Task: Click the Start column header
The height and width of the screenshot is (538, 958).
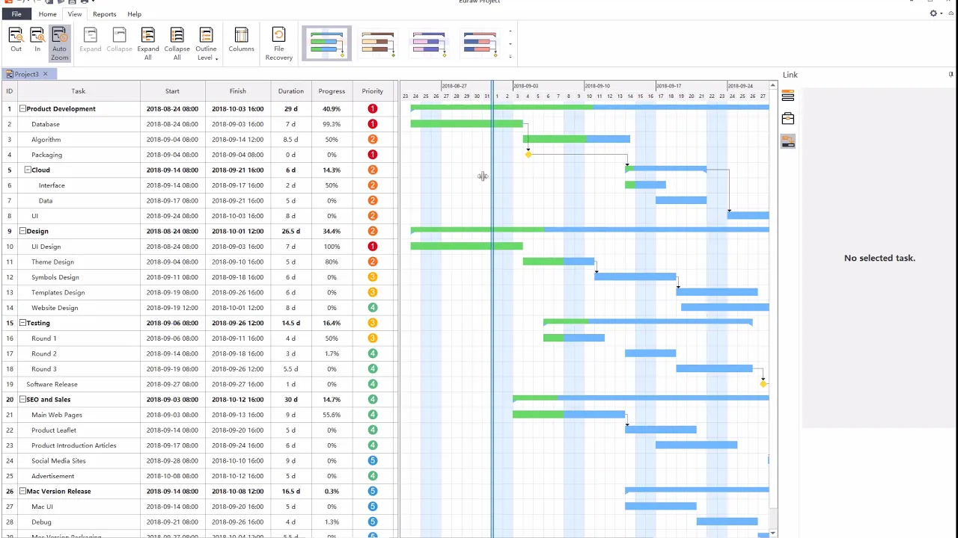Action: 172,91
